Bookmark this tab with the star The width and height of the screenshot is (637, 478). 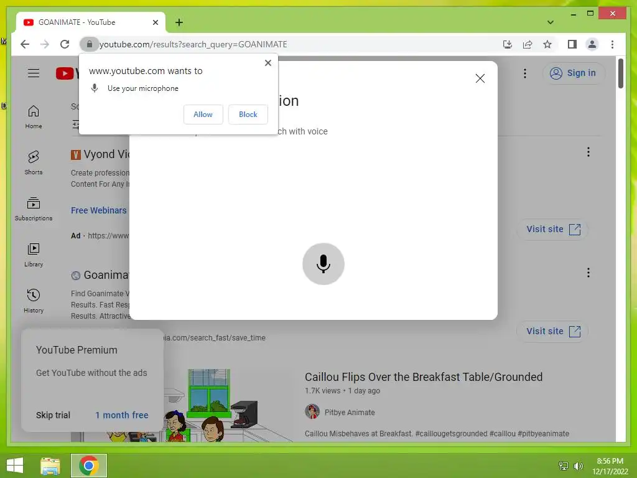click(547, 44)
